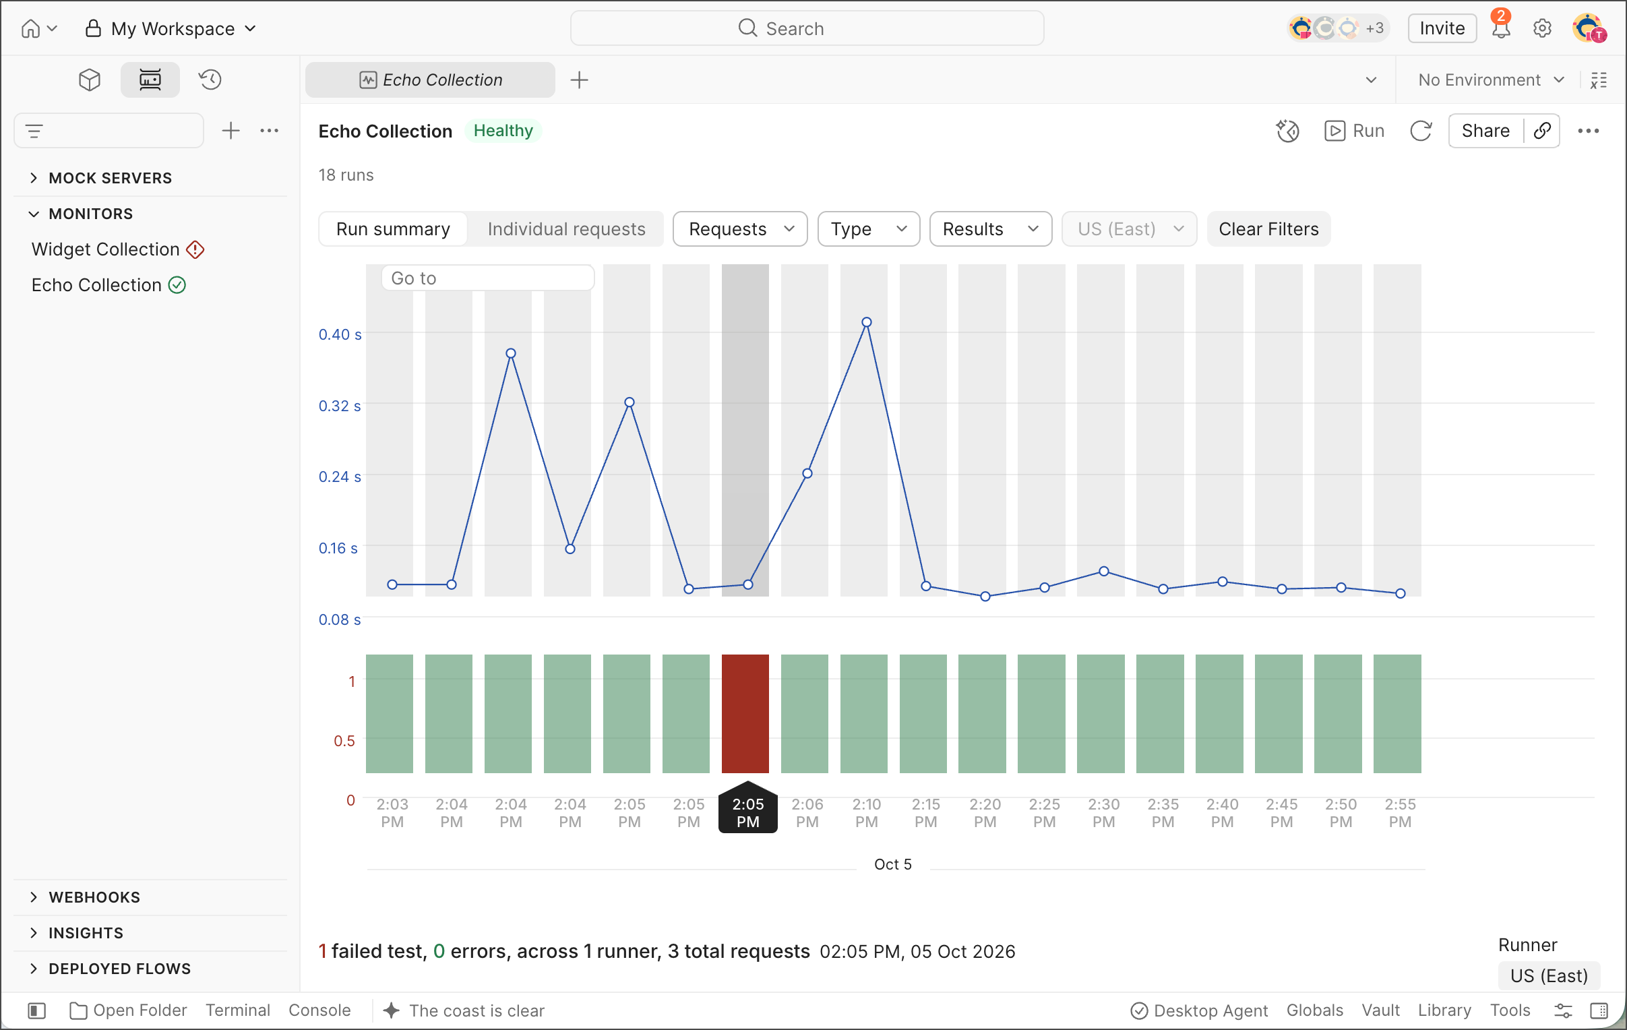The image size is (1627, 1030).
Task: Expand the Deployed Flows section
Action: click(111, 969)
